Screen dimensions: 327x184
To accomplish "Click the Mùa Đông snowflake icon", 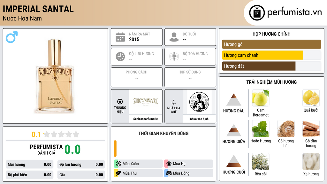I will pos(169,173).
